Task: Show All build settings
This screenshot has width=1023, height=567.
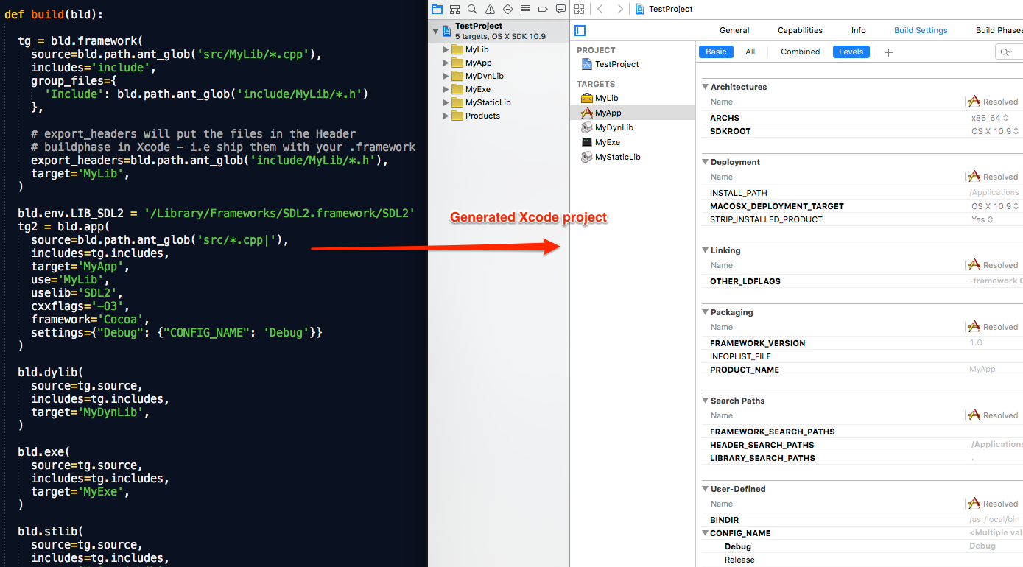Action: (750, 52)
